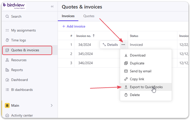The height and width of the screenshot is (120, 190).
Task: Go to Time logs
Action: 19,40
